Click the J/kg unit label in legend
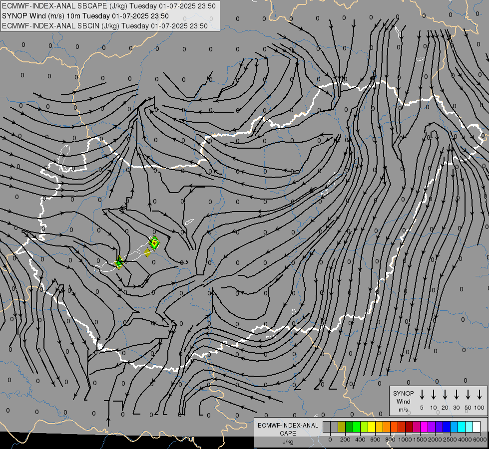The height and width of the screenshot is (449, 489). click(x=288, y=442)
